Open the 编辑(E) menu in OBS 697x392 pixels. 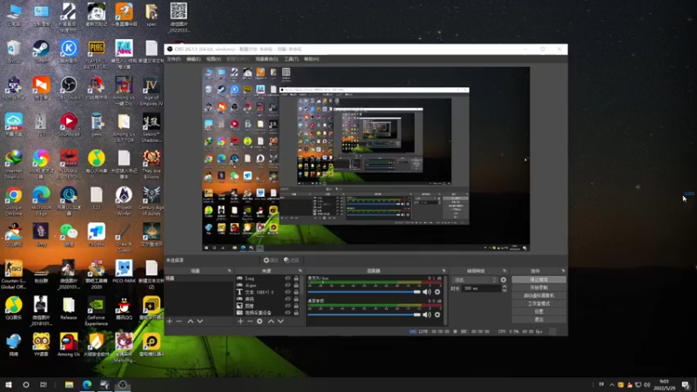pyautogui.click(x=193, y=59)
